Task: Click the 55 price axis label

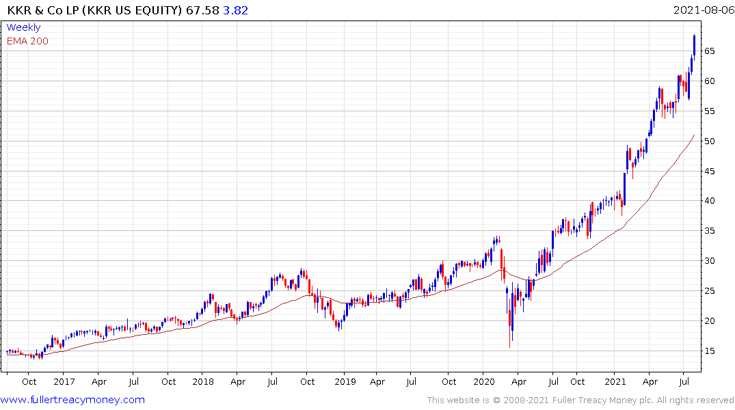Action: 709,111
